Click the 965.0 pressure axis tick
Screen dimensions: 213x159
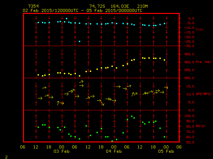pos(189,54)
